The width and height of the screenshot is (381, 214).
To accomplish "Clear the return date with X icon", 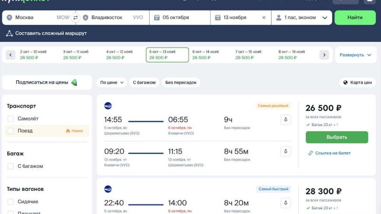I will click(264, 18).
